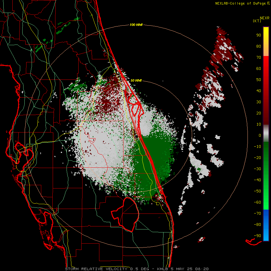Screen dimensions: 271x271
Task: Click the Storm Relative Velocity caption at bottom
Action: [x=137, y=269]
